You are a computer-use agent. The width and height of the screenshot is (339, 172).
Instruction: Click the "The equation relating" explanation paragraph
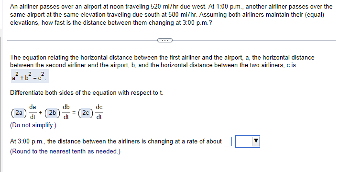162,61
